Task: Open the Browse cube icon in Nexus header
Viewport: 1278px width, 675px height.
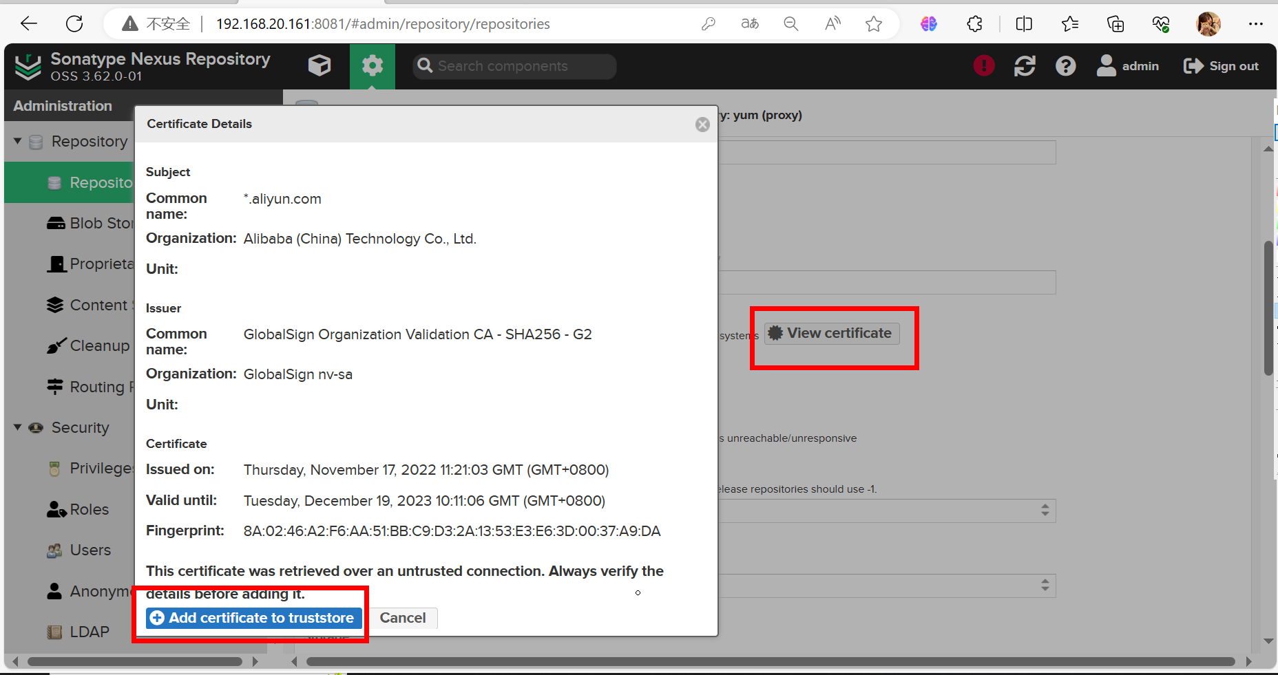Action: click(x=319, y=66)
